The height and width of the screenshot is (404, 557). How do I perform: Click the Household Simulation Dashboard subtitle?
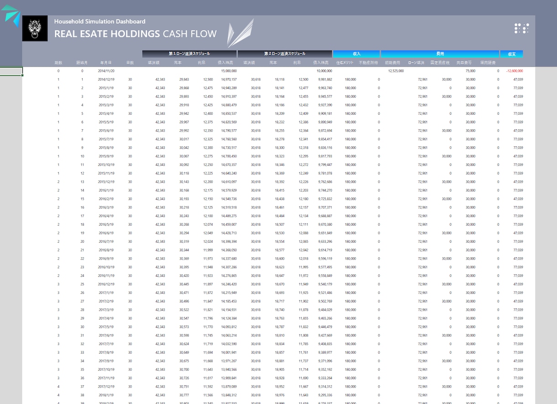click(100, 21)
